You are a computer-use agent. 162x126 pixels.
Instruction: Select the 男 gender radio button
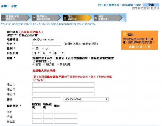pyautogui.click(x=33, y=48)
